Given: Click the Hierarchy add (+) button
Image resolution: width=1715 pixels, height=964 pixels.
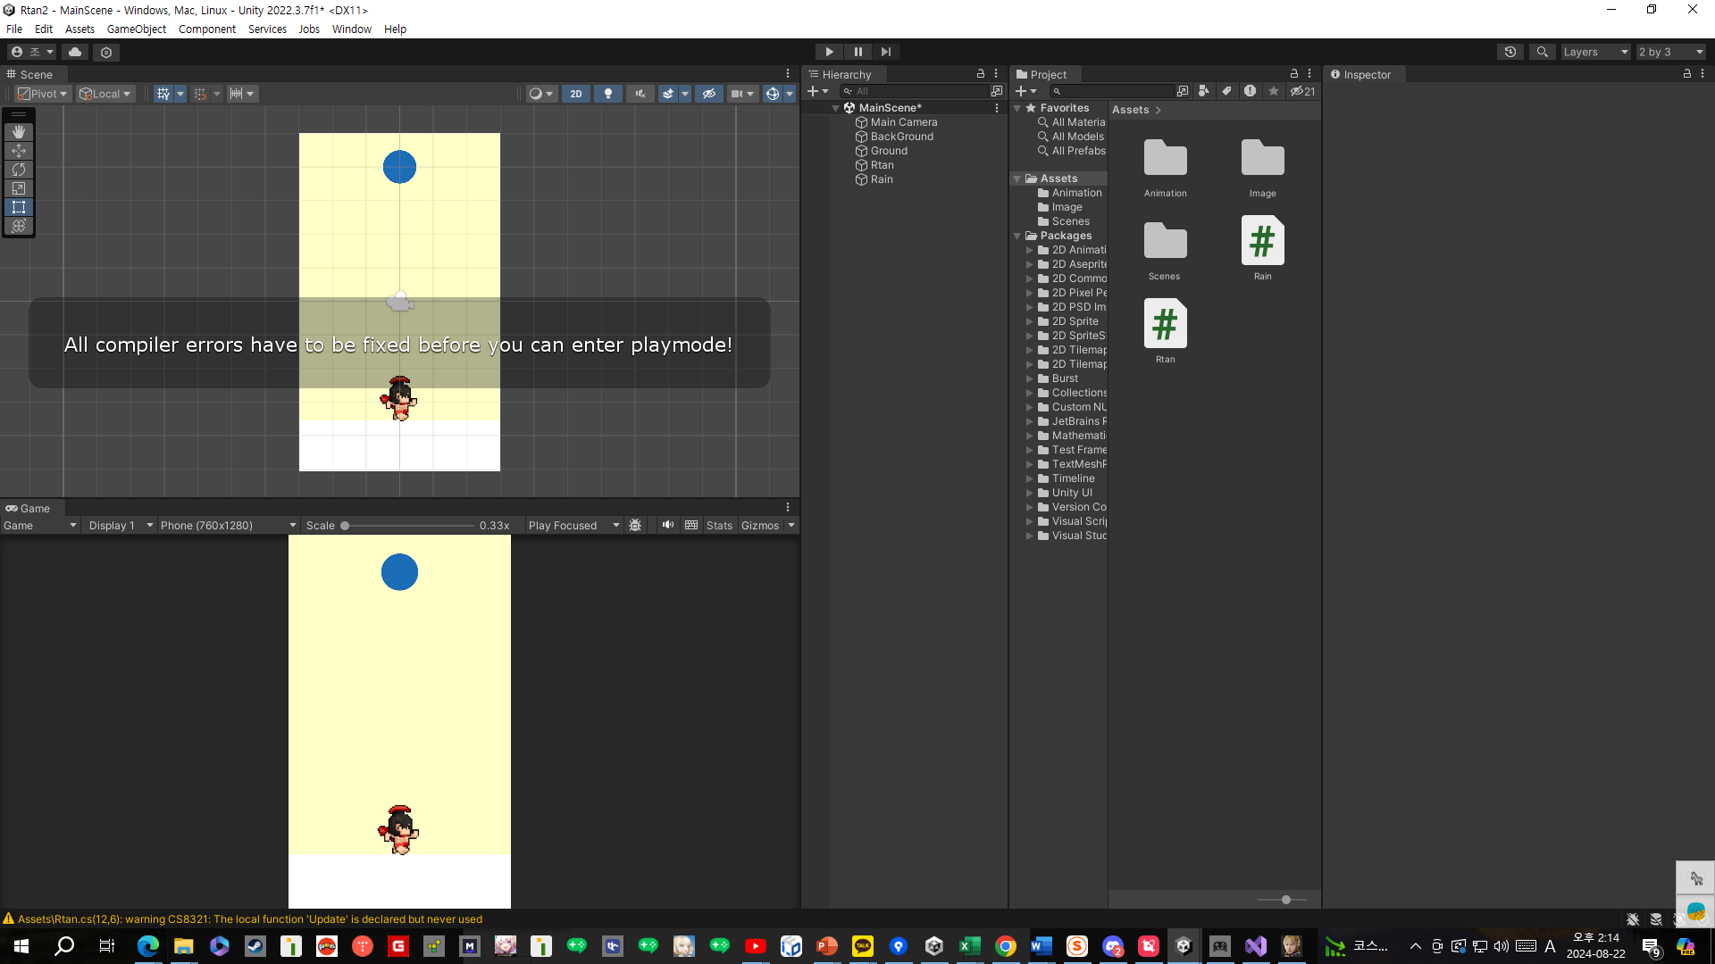Looking at the screenshot, I should [817, 91].
